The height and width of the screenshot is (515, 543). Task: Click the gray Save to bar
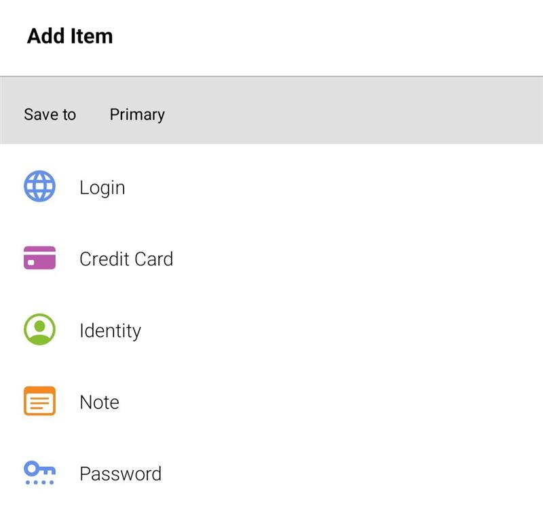[271, 110]
